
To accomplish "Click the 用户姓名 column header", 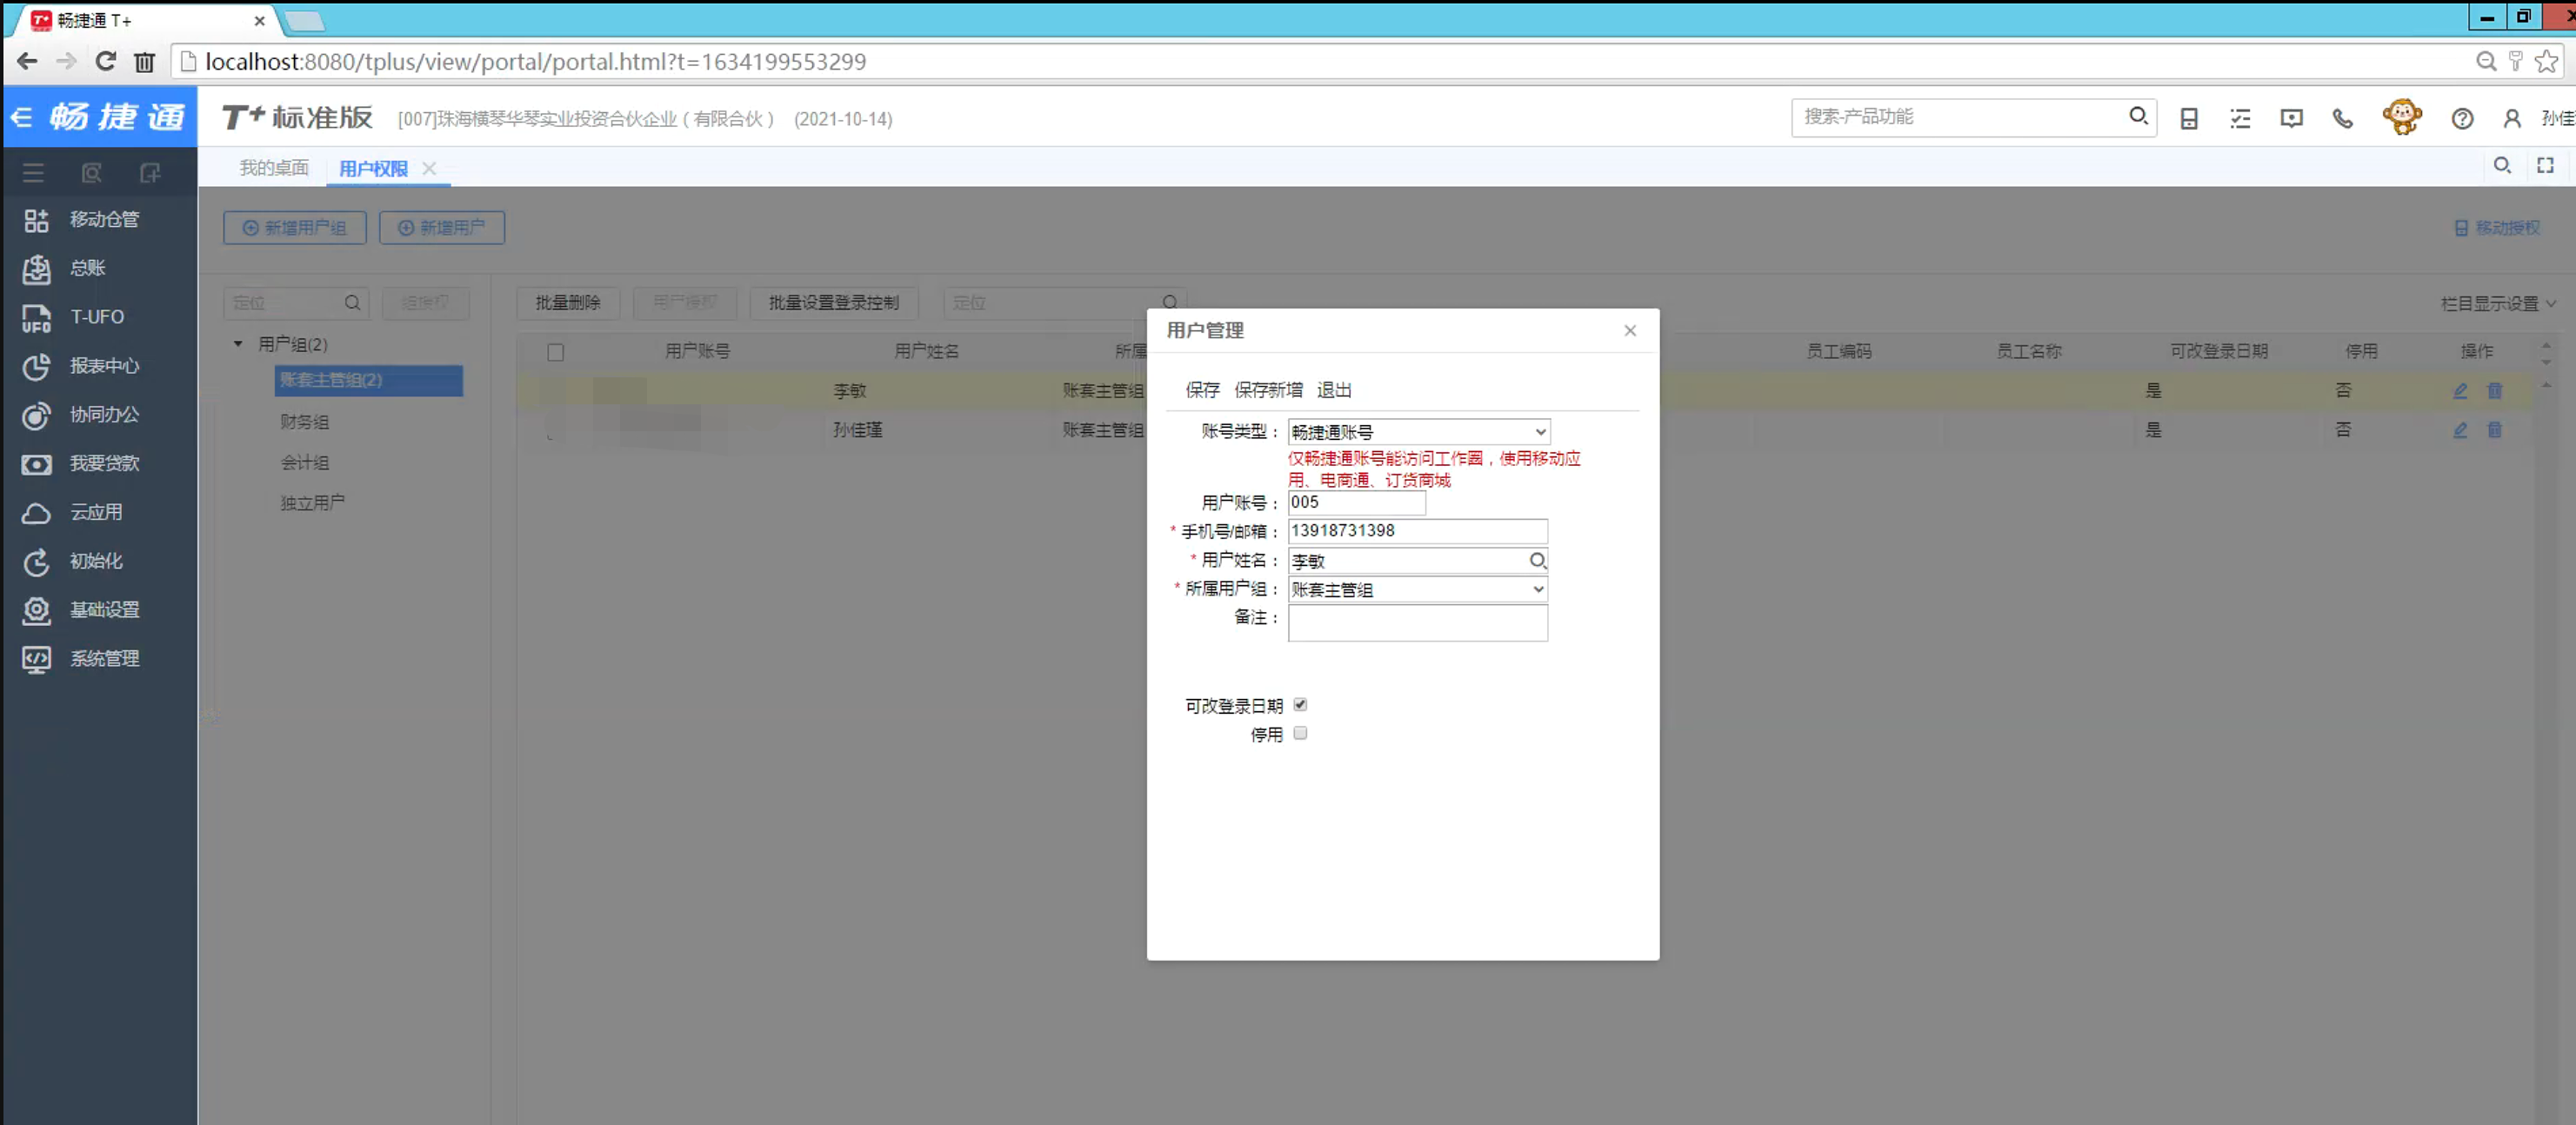I will click(926, 352).
